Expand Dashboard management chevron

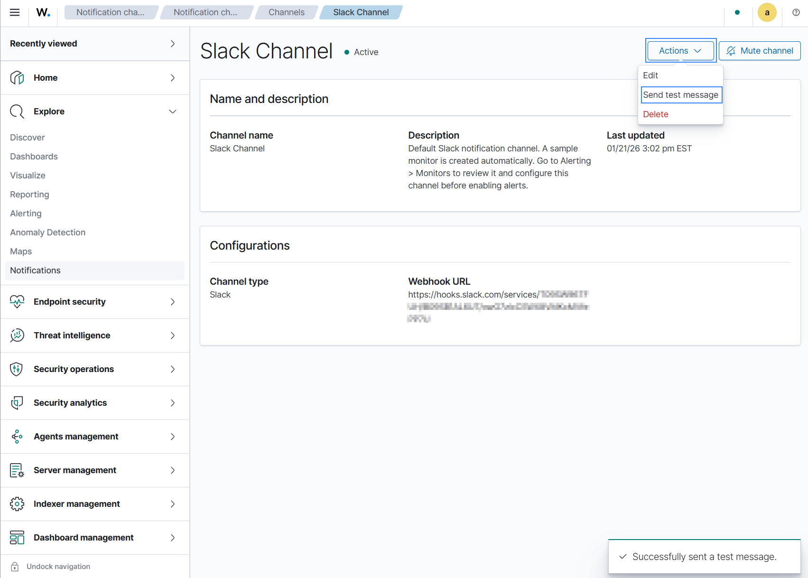click(173, 538)
